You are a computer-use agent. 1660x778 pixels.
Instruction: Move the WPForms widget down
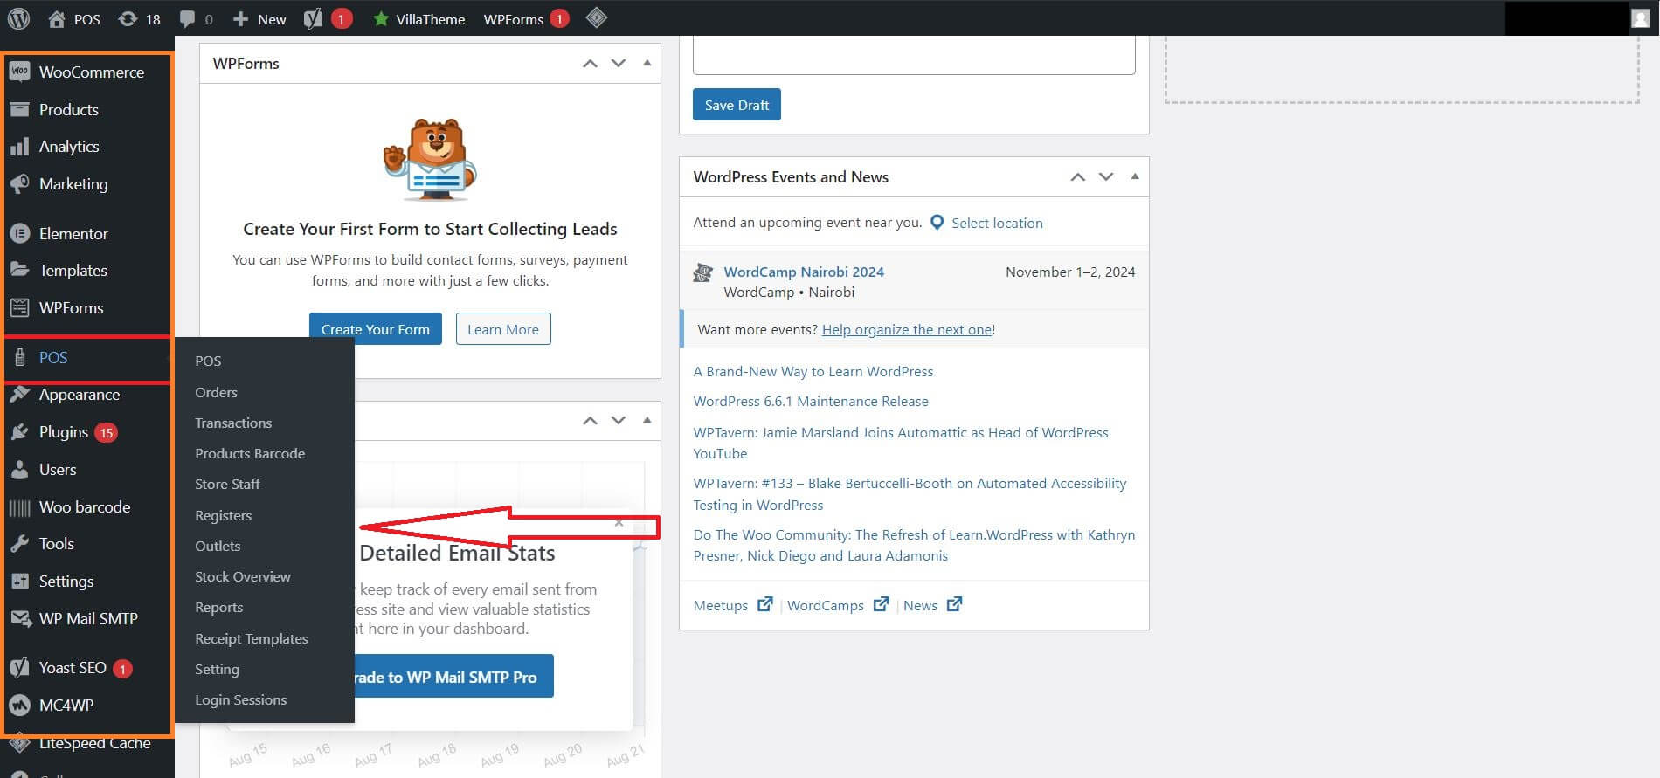click(619, 63)
